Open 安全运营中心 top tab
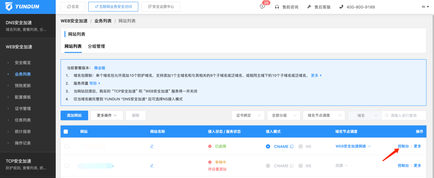Viewport: 434px width, 178px height. click(x=161, y=7)
